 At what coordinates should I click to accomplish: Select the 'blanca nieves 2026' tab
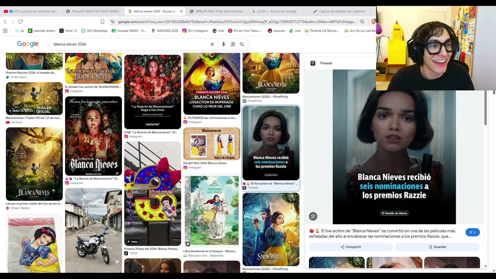point(155,11)
